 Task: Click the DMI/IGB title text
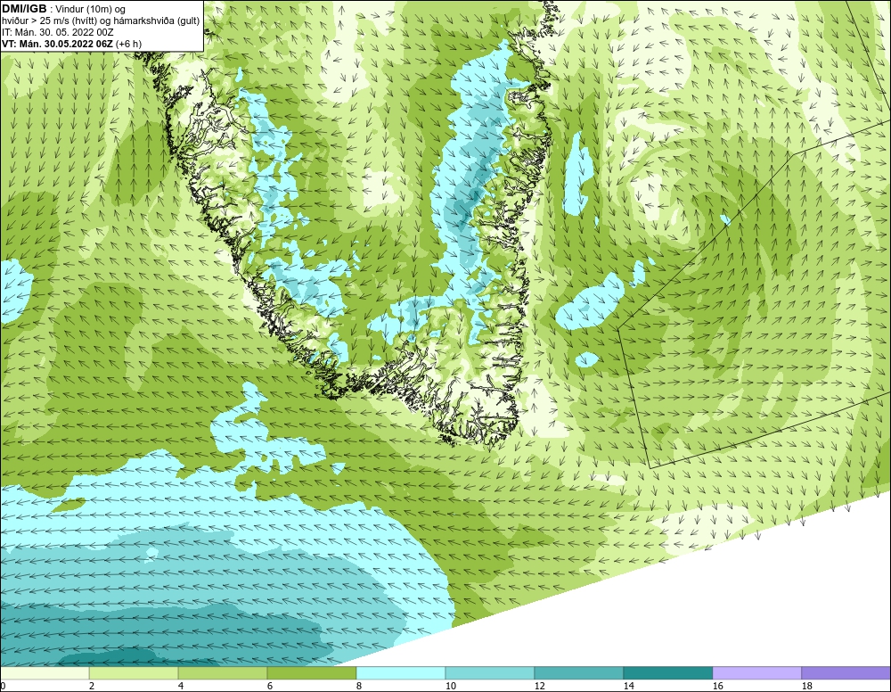[x=24, y=9]
